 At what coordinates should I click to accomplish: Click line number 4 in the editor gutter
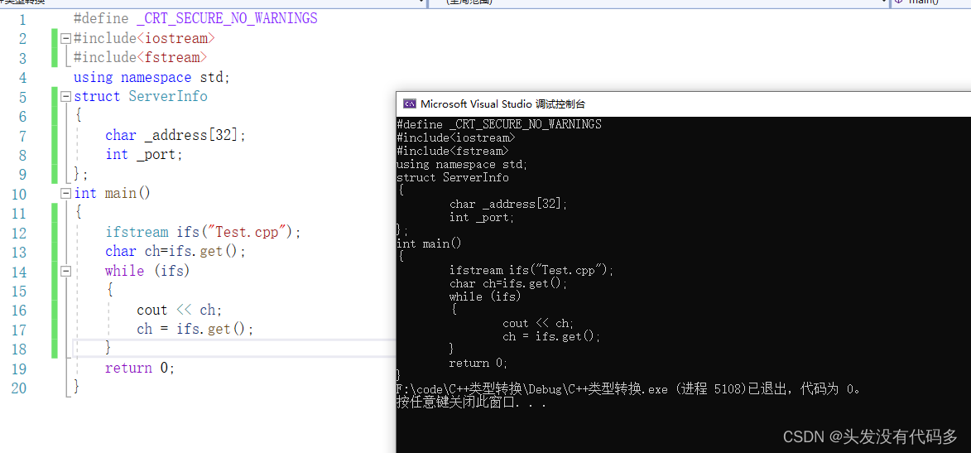[23, 78]
